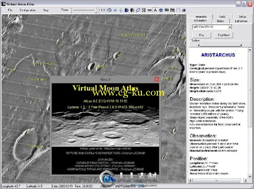Image resolution: width=254 pixels, height=189 pixels.
Task: Toggle the coordinate grid globe icon
Action: point(144,10)
